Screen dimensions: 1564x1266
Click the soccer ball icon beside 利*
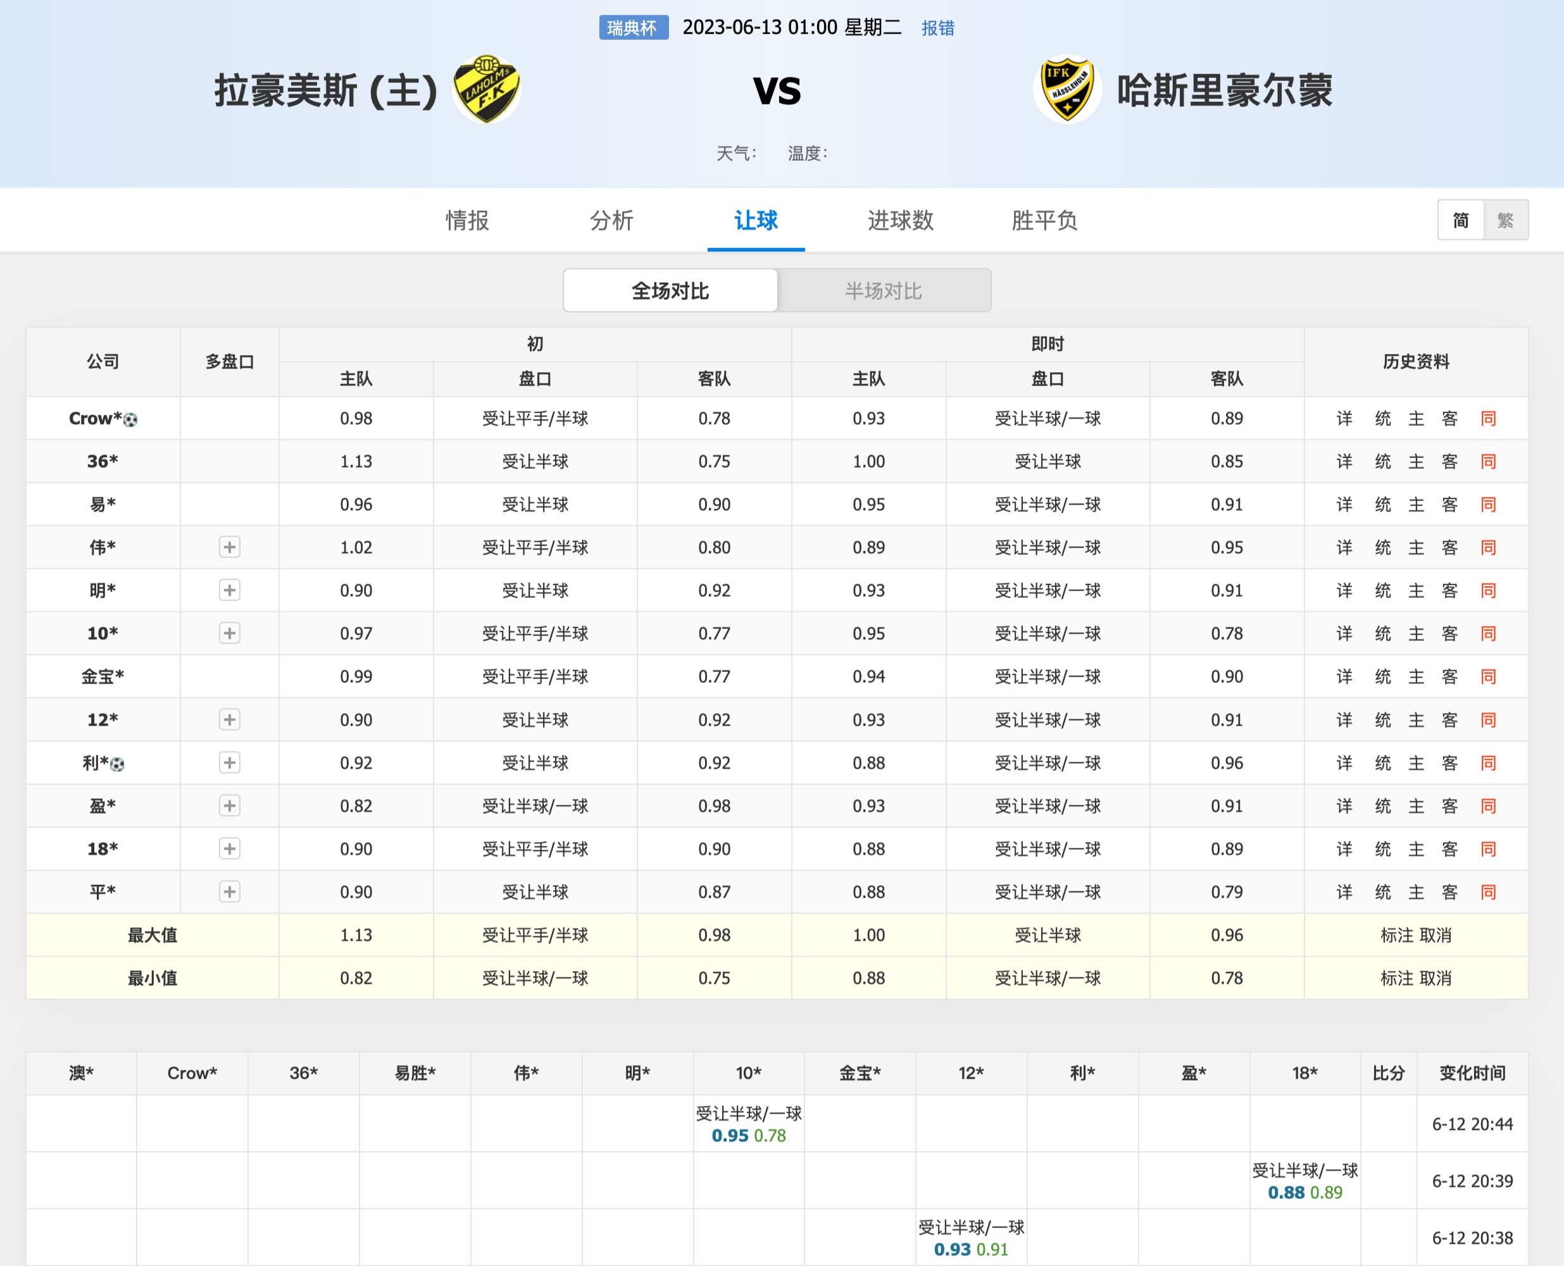pos(118,764)
